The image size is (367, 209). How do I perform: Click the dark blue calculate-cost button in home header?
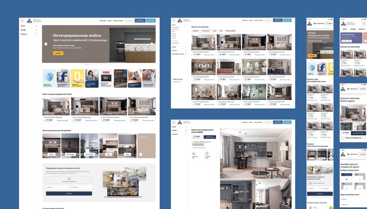pyautogui.click(x=140, y=21)
